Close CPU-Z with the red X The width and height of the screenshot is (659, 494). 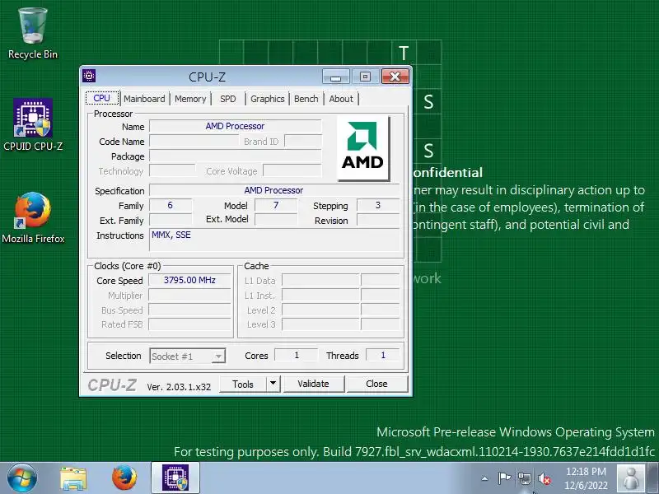coord(395,77)
